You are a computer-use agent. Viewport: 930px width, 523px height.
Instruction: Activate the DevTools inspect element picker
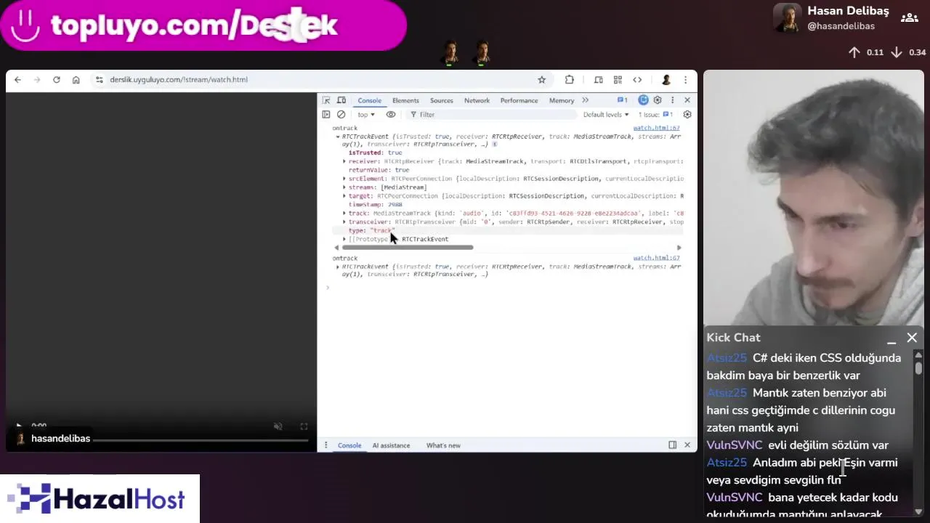point(326,100)
